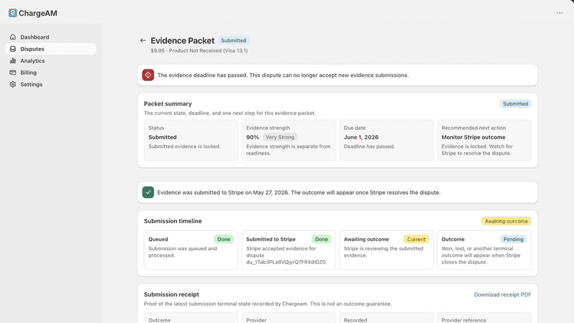This screenshot has height=323, width=574.
Task: Click the ChargeAM shield logo icon
Action: (x=12, y=13)
